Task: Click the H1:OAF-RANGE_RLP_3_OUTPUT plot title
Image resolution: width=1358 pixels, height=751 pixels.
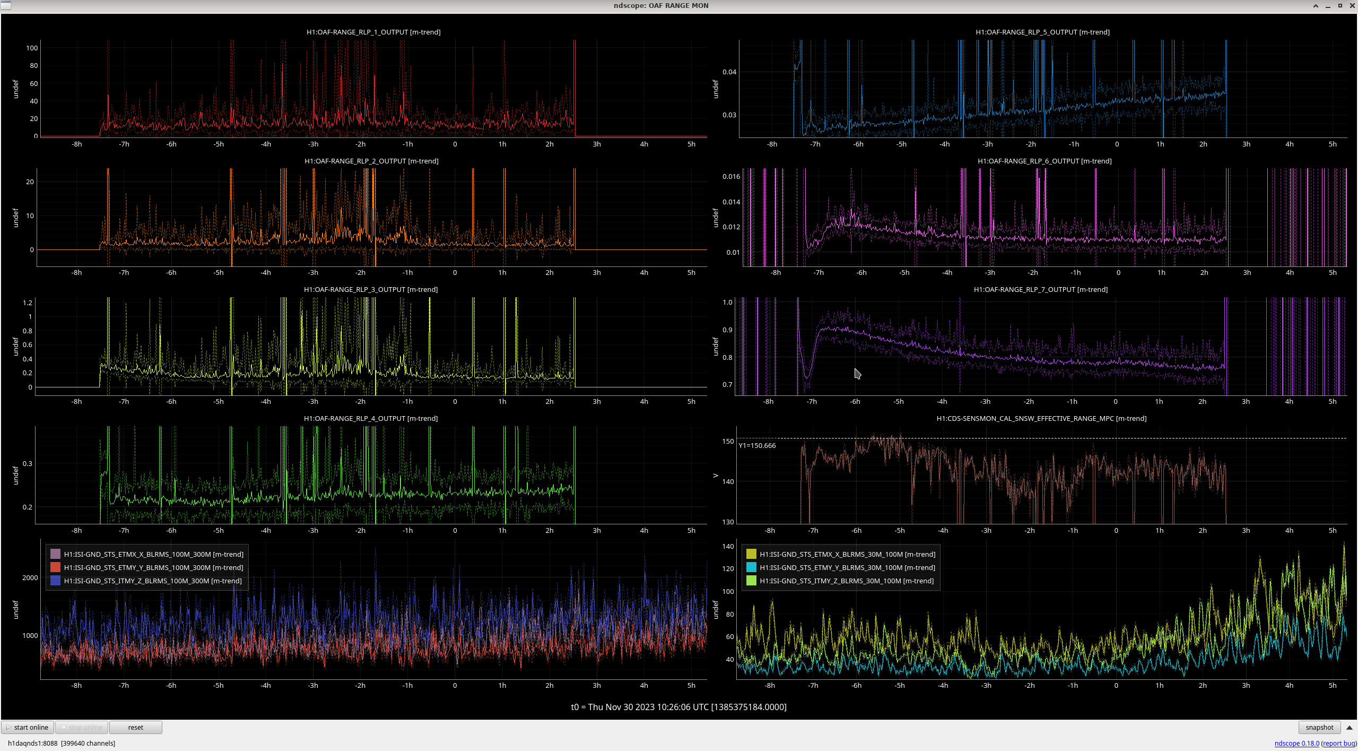Action: pyautogui.click(x=371, y=289)
